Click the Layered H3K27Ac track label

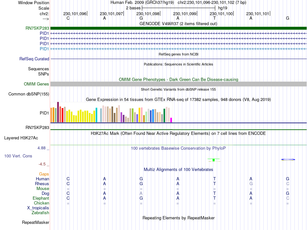[21, 138]
